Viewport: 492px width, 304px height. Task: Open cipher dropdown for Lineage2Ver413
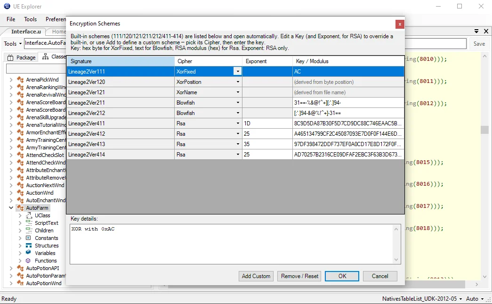(238, 144)
